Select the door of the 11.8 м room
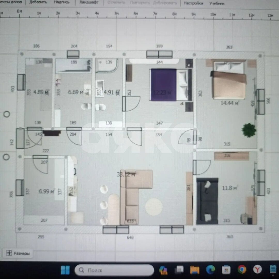Screen dimensions: 279x279 pos(202,167)
